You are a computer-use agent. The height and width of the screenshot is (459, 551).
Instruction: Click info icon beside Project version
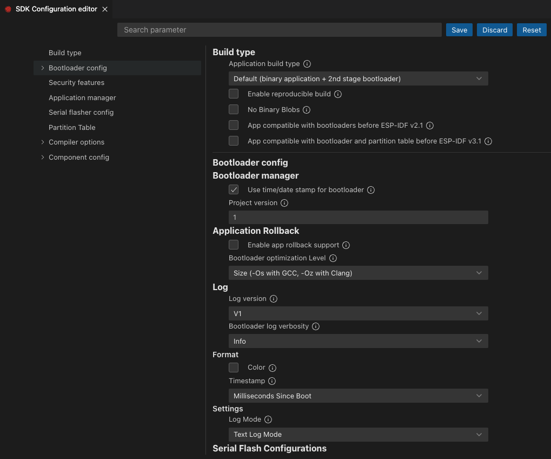pyautogui.click(x=284, y=203)
